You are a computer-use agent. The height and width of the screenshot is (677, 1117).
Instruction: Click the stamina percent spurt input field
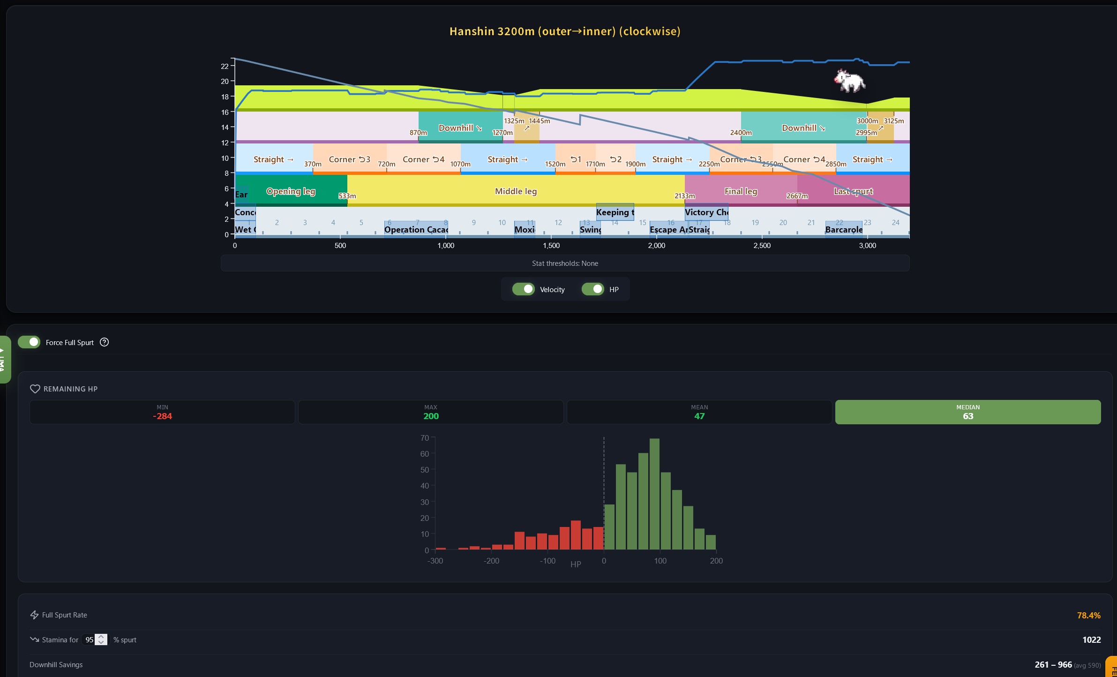89,639
